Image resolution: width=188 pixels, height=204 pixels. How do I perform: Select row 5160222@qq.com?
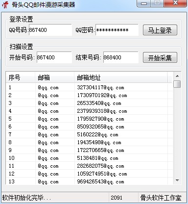click(90, 134)
